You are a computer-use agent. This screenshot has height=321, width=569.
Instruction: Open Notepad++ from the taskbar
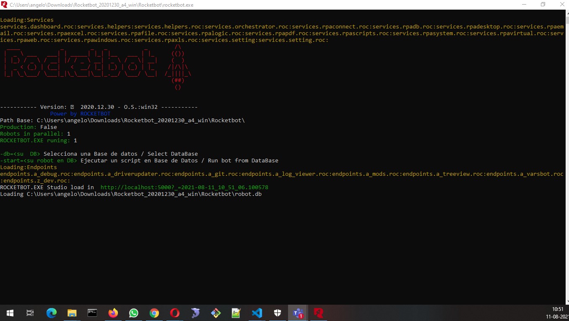(236, 313)
